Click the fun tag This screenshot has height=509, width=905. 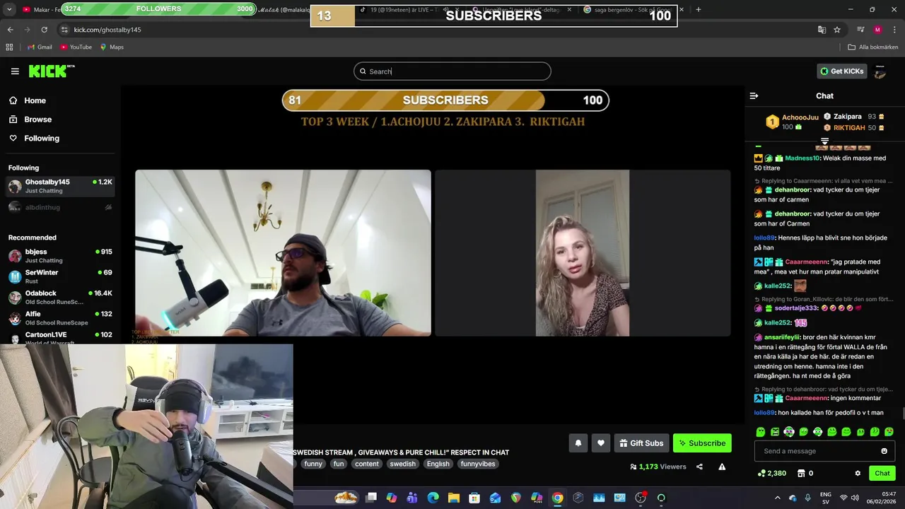(339, 464)
